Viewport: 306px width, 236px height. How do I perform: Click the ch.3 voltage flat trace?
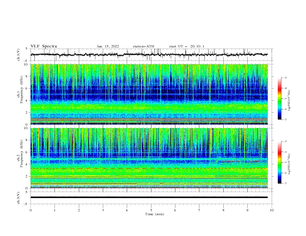point(149,197)
